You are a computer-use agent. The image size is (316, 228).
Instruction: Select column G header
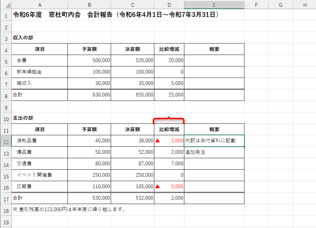[281, 5]
